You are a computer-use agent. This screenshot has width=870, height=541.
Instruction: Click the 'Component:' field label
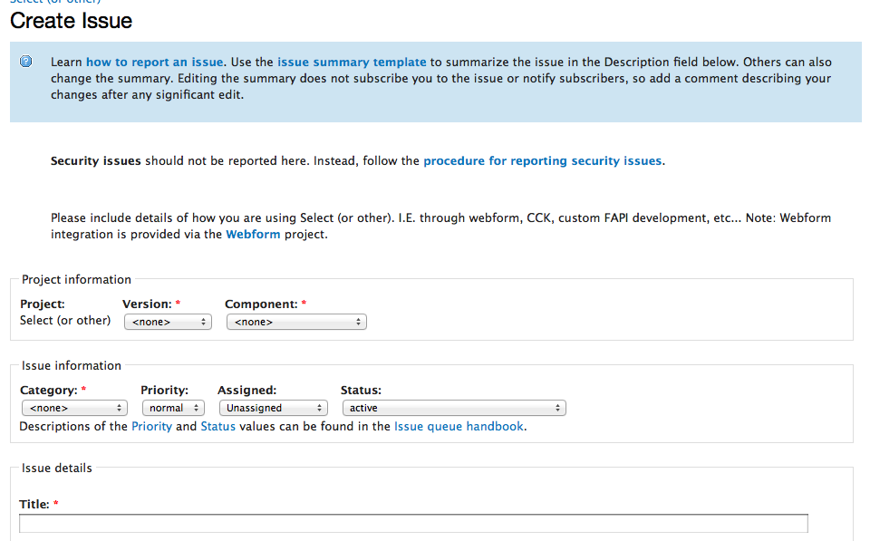(261, 304)
